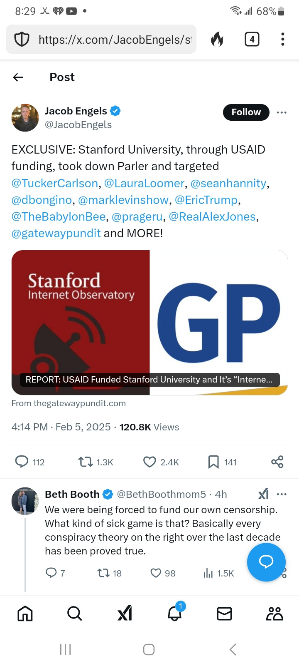Open the chat bubble overlay
Image resolution: width=299 pixels, height=666 pixels.
click(266, 562)
